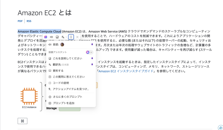Select the voice avatar next to 音読
The image size is (223, 130).
[x=62, y=45]
